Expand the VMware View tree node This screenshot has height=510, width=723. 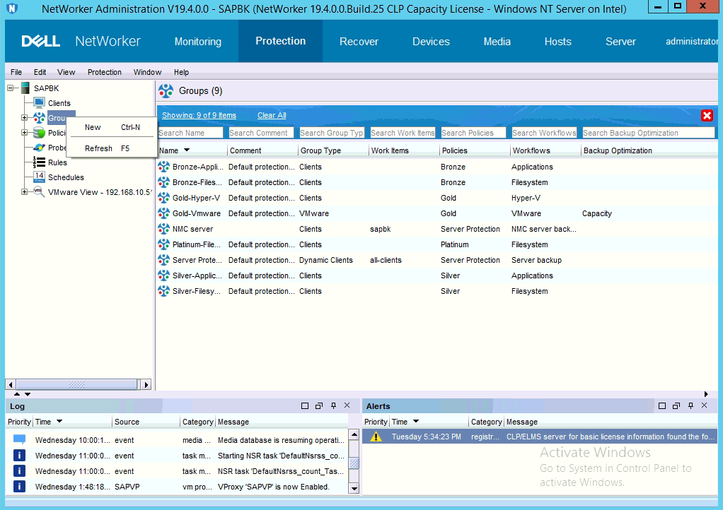pos(24,191)
